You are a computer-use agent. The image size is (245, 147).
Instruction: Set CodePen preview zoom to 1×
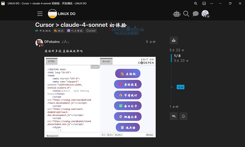click(103, 135)
